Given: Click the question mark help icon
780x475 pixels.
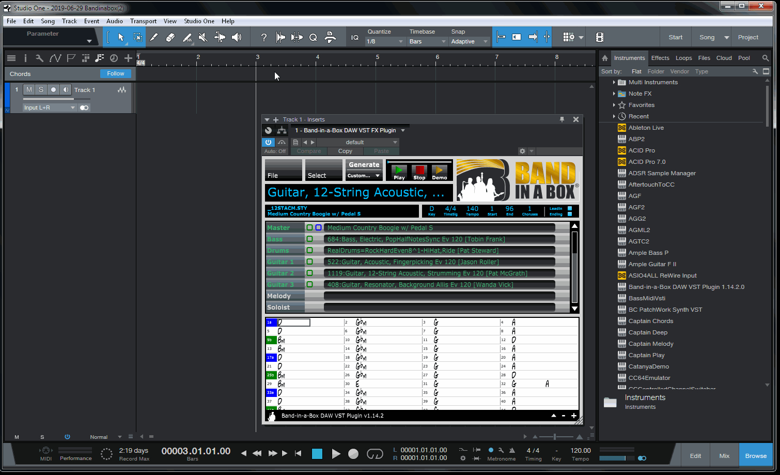Looking at the screenshot, I should coord(264,37).
